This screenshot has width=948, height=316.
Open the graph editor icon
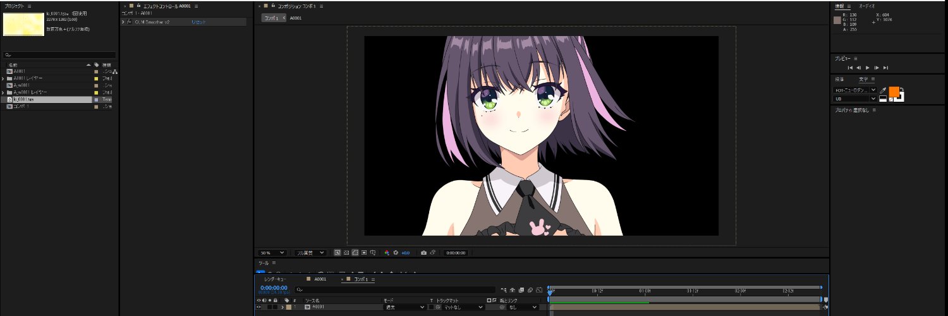538,289
